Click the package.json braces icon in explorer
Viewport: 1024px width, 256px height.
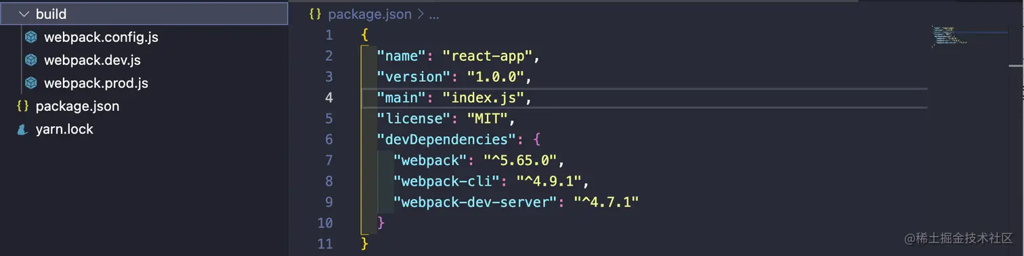(x=22, y=106)
